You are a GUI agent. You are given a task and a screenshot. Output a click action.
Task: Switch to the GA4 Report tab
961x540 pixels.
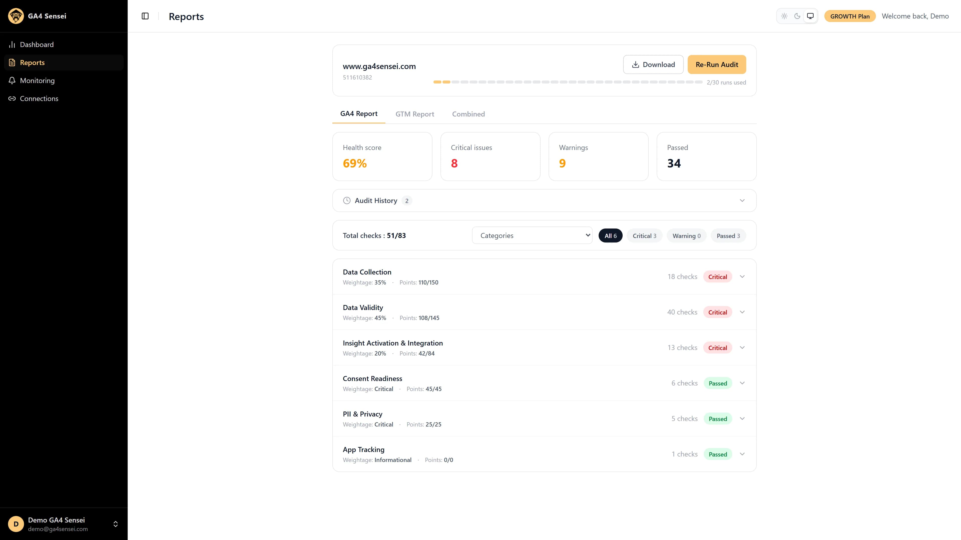pos(359,114)
